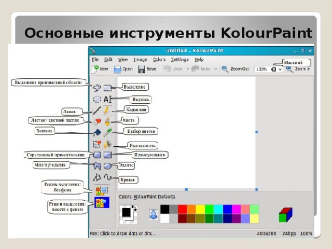The image size is (332, 249).
Task: Click the Zoom In button
Action: click(x=298, y=69)
